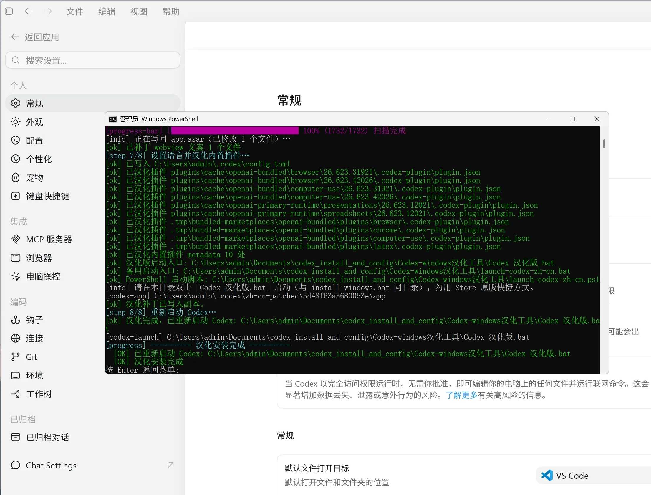Click the external arrow icon on Chat Settings

[x=171, y=465]
